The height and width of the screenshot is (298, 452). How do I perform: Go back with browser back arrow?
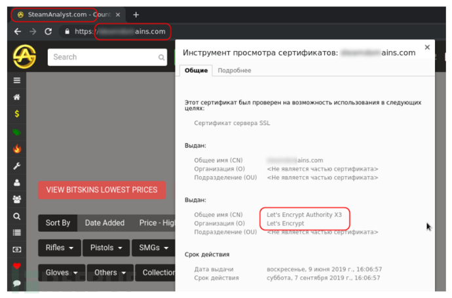click(x=18, y=31)
